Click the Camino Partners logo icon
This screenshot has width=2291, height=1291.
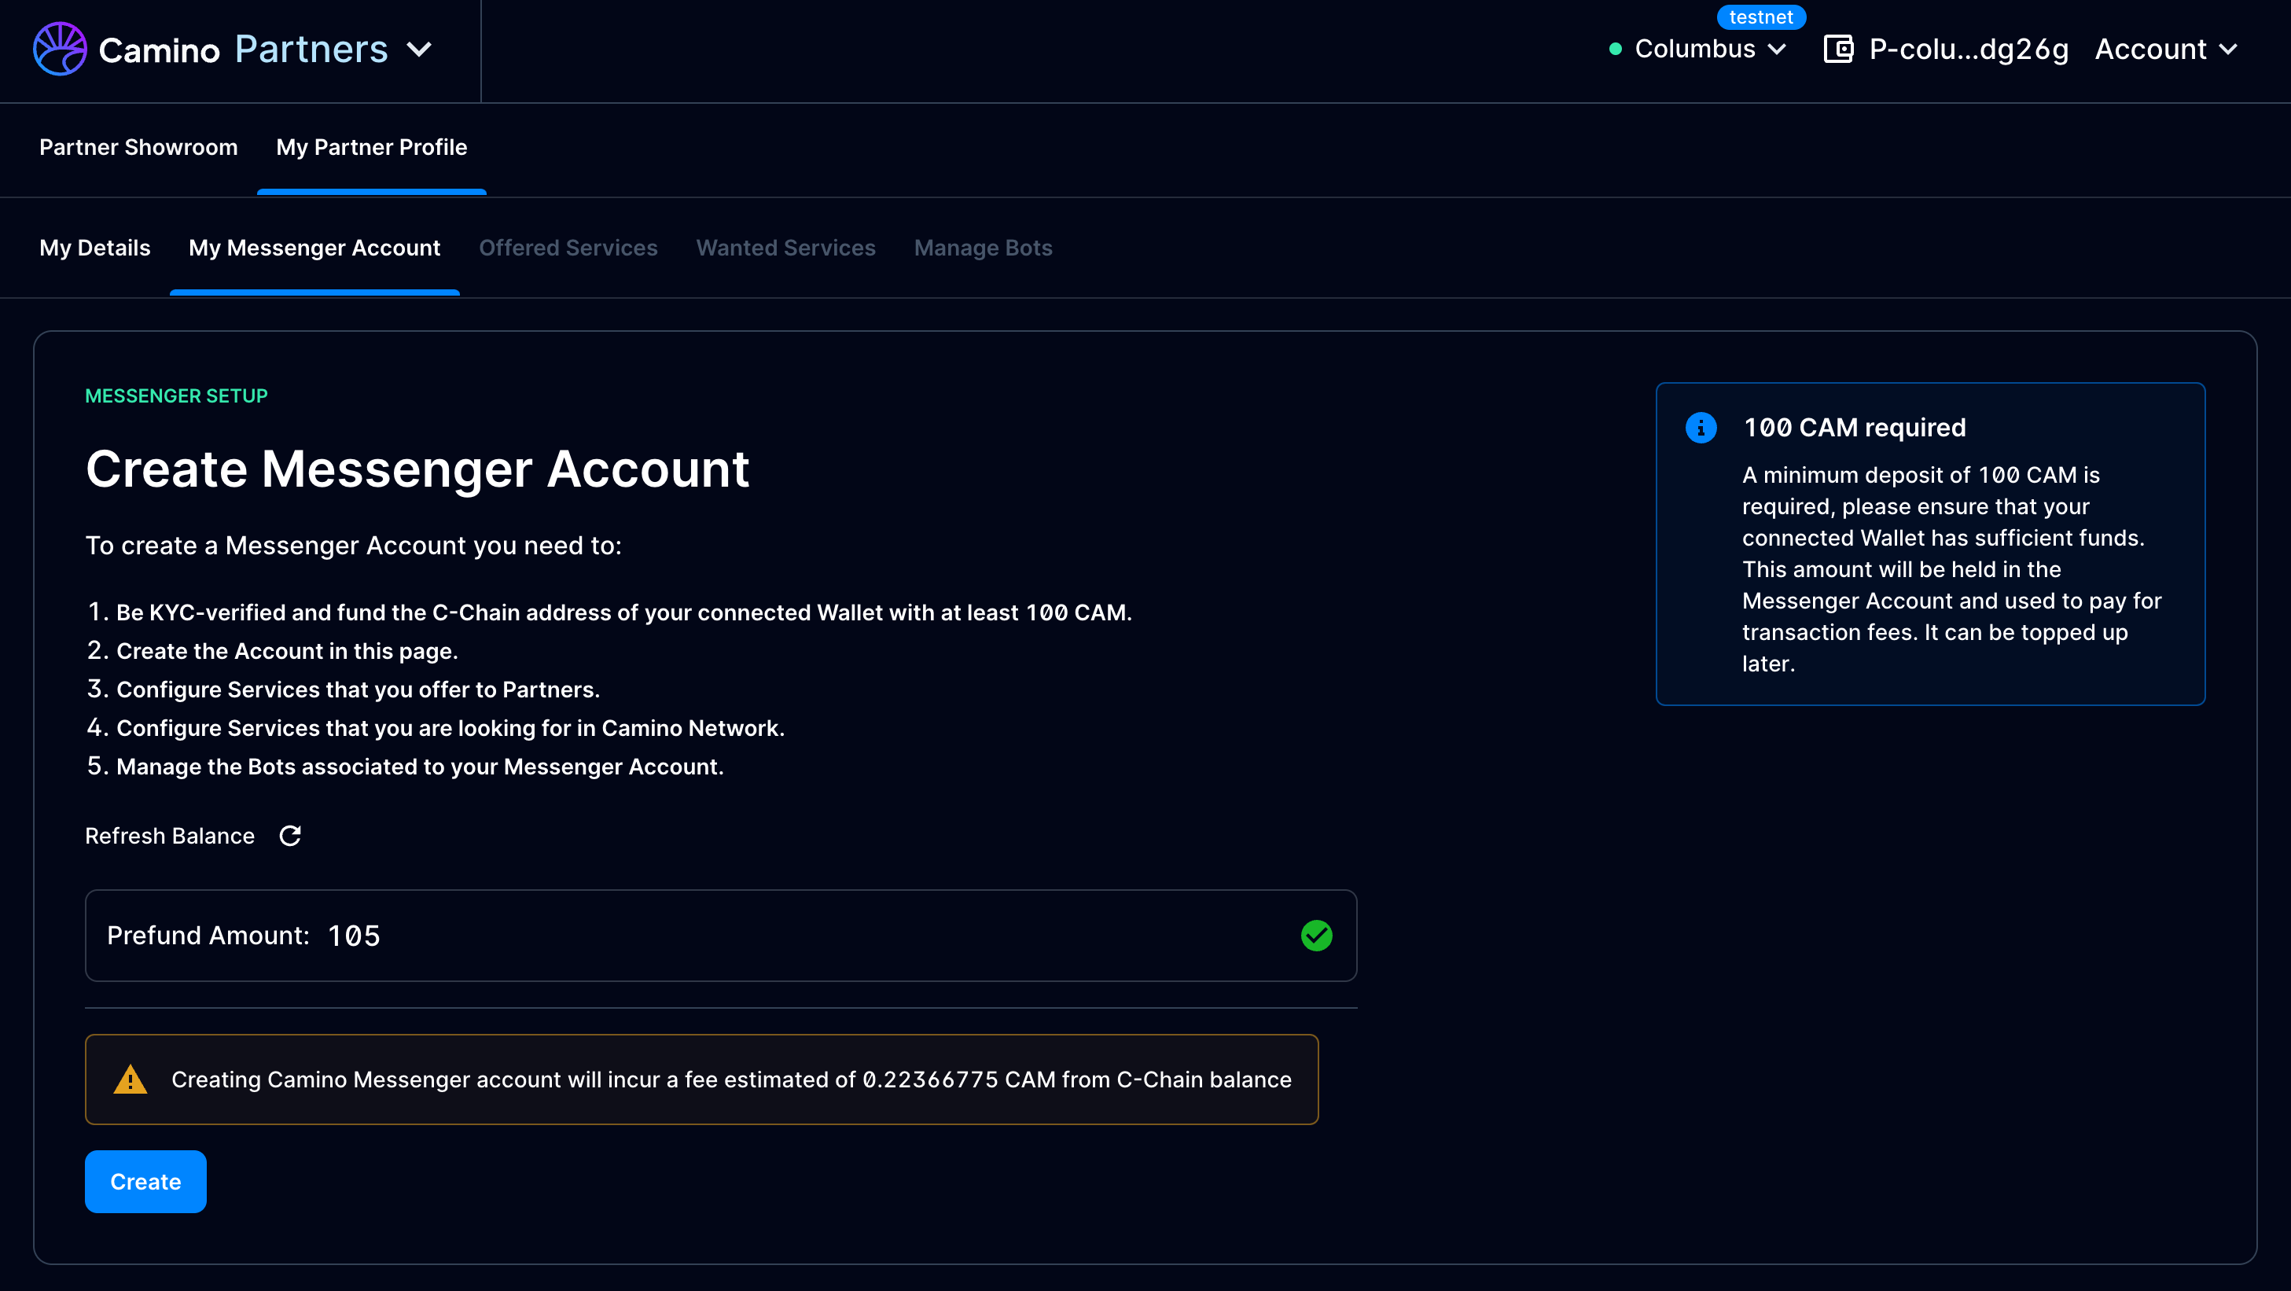coord(57,49)
